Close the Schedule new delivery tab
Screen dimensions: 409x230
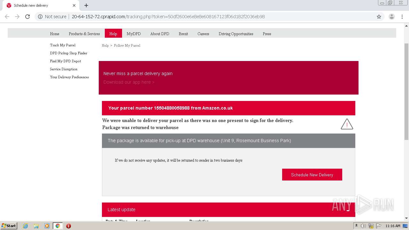pyautogui.click(x=74, y=5)
